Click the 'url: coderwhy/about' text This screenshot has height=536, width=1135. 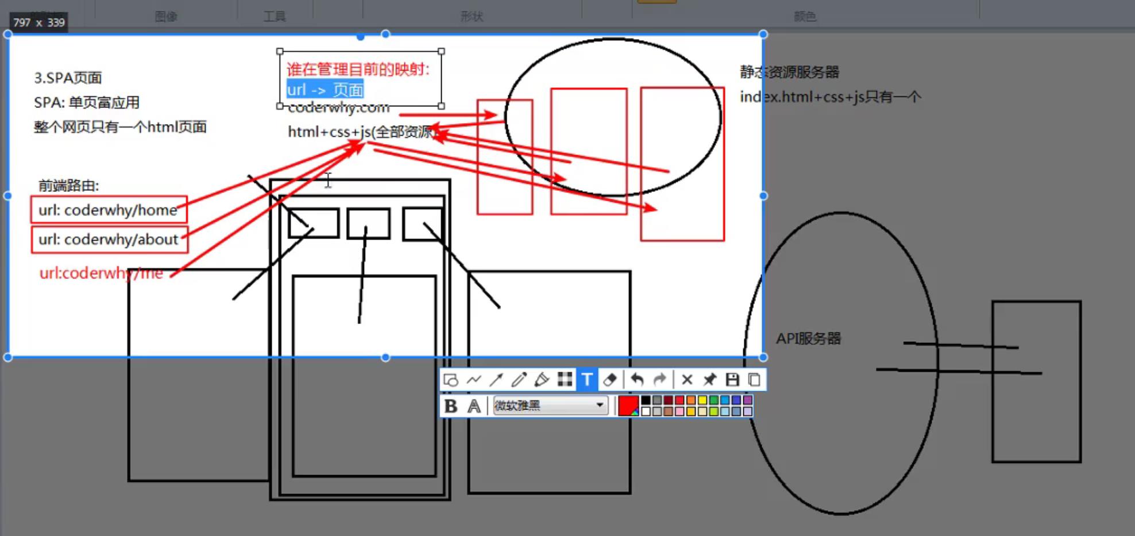pos(108,239)
